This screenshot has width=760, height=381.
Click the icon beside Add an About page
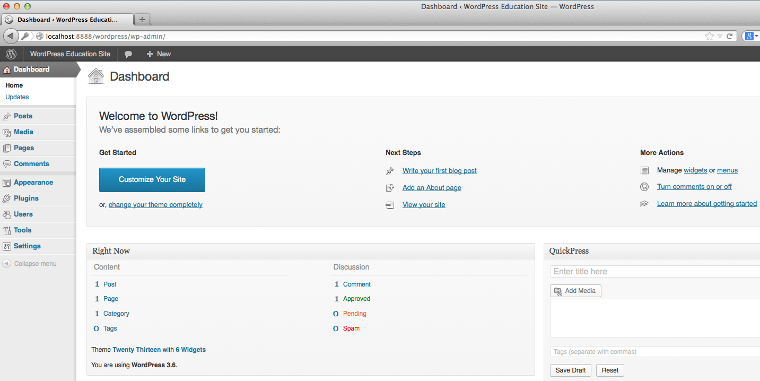tap(390, 188)
